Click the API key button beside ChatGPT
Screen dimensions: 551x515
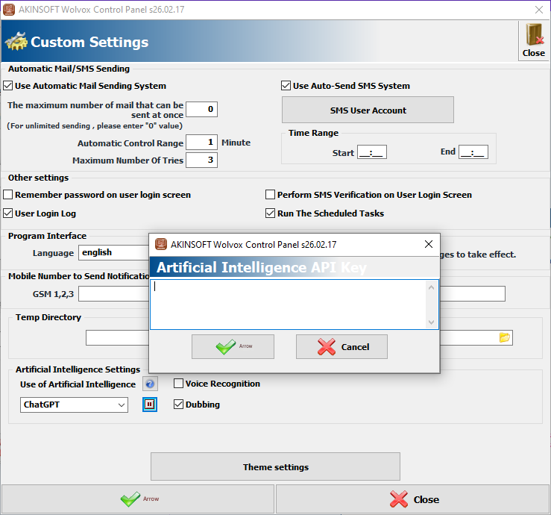coord(150,405)
